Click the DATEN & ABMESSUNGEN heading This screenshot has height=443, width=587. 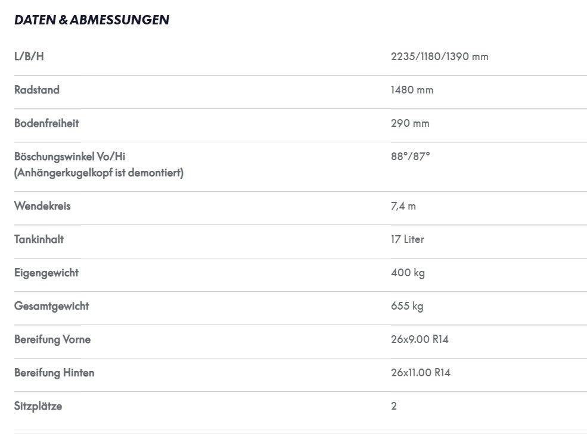point(92,20)
